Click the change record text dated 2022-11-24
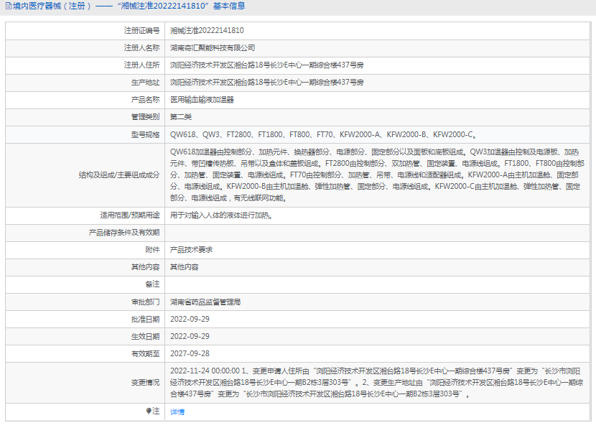Screen dimensions: 596x428 (x=377, y=383)
